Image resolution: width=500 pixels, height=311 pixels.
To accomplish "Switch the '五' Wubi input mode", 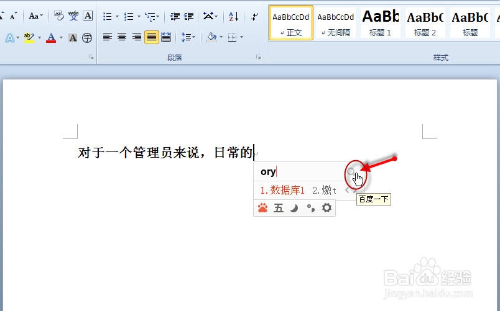I will click(x=279, y=208).
